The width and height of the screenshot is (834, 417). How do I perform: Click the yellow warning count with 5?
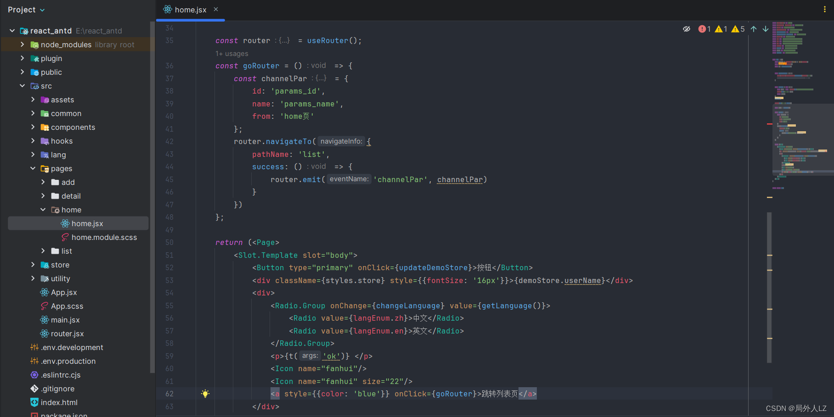(x=738, y=29)
